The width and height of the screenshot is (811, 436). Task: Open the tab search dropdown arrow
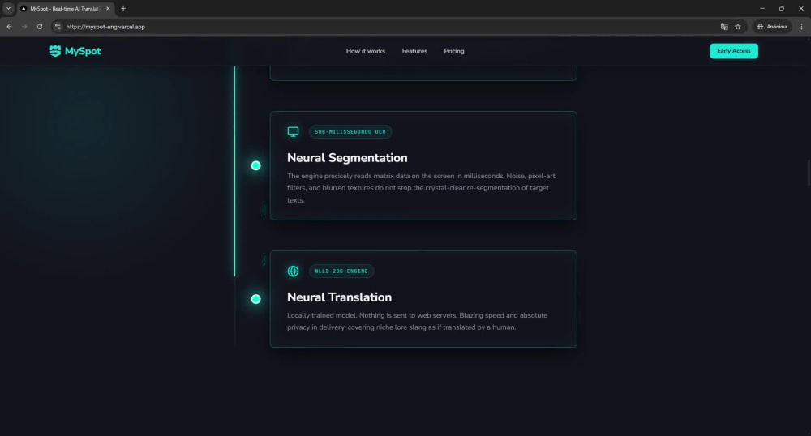coord(8,8)
